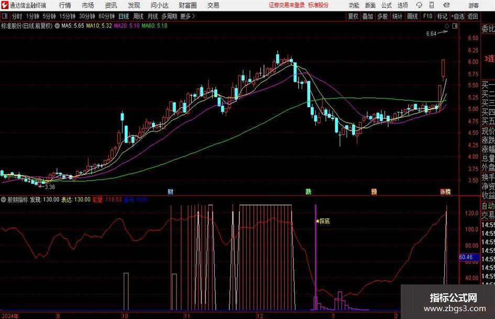
Task: Click the 标记 mark button
Action: (x=442, y=16)
